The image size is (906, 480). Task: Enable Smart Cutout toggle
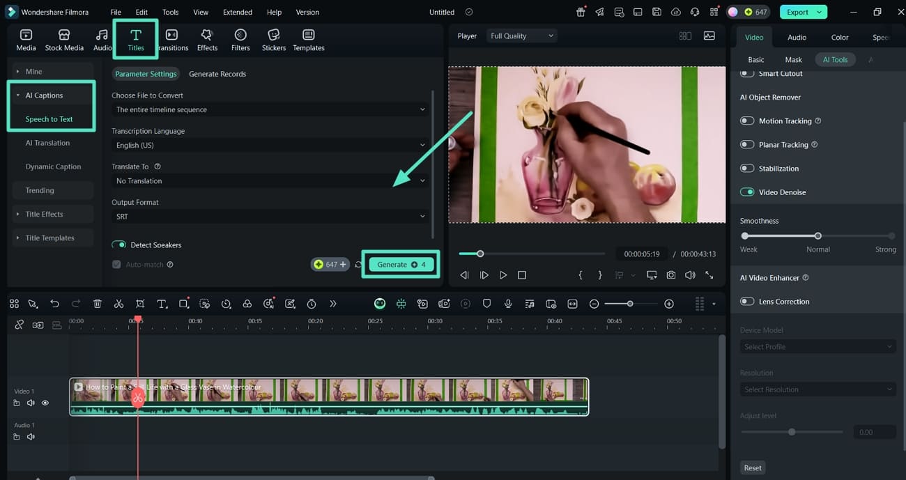pos(747,73)
